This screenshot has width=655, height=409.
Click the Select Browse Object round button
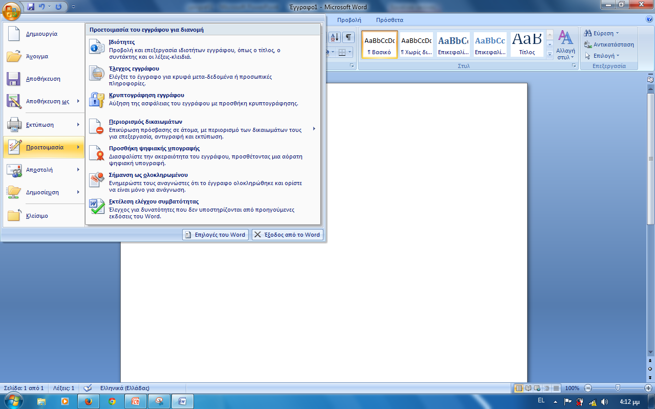tap(650, 368)
